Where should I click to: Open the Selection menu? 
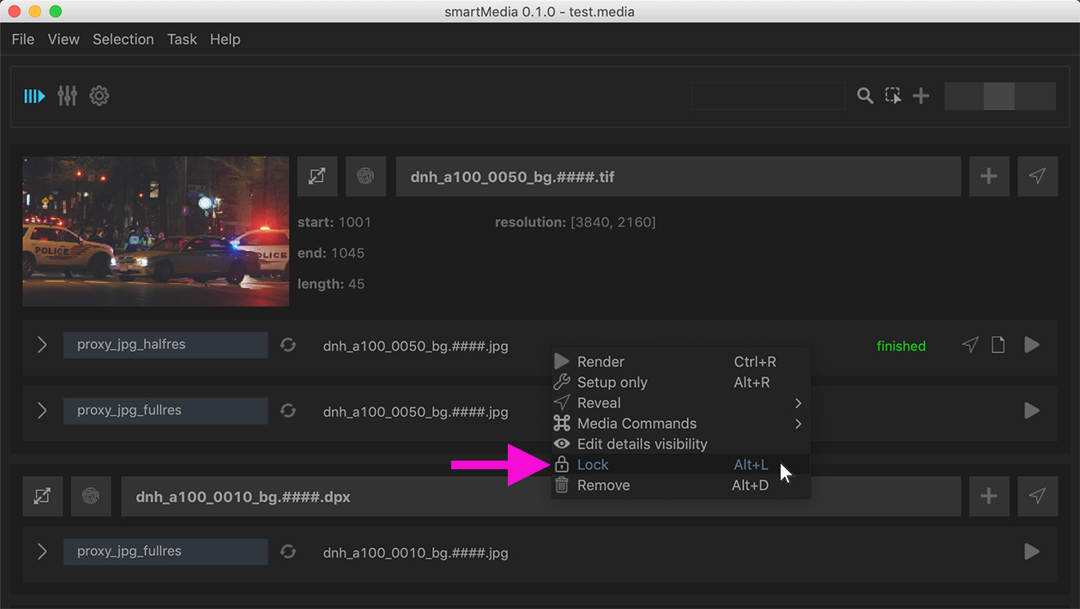123,39
